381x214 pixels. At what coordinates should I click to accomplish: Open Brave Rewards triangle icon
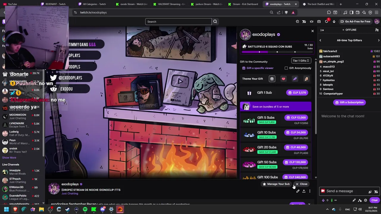(293, 12)
